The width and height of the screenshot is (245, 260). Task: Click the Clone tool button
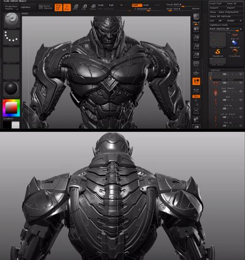tap(213, 12)
